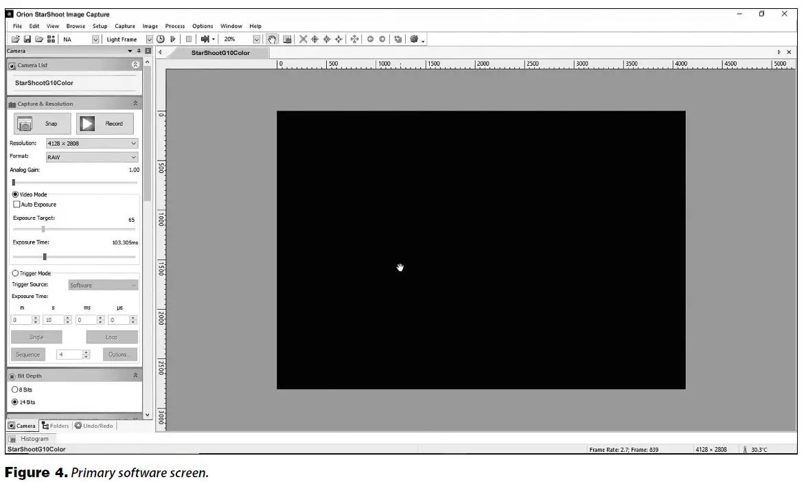Click the first round back-arrow toolbar icon
Image resolution: width=806 pixels, height=482 pixels.
point(370,39)
